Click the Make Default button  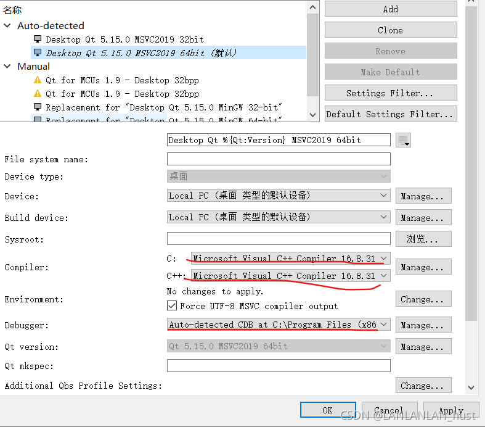[x=391, y=72]
